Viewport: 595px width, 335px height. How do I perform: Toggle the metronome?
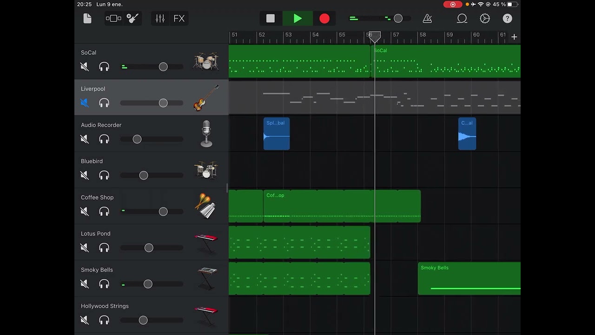(x=427, y=19)
